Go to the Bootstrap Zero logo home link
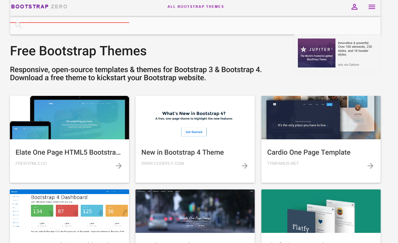Screen dimensions: 398x243 (39, 6)
